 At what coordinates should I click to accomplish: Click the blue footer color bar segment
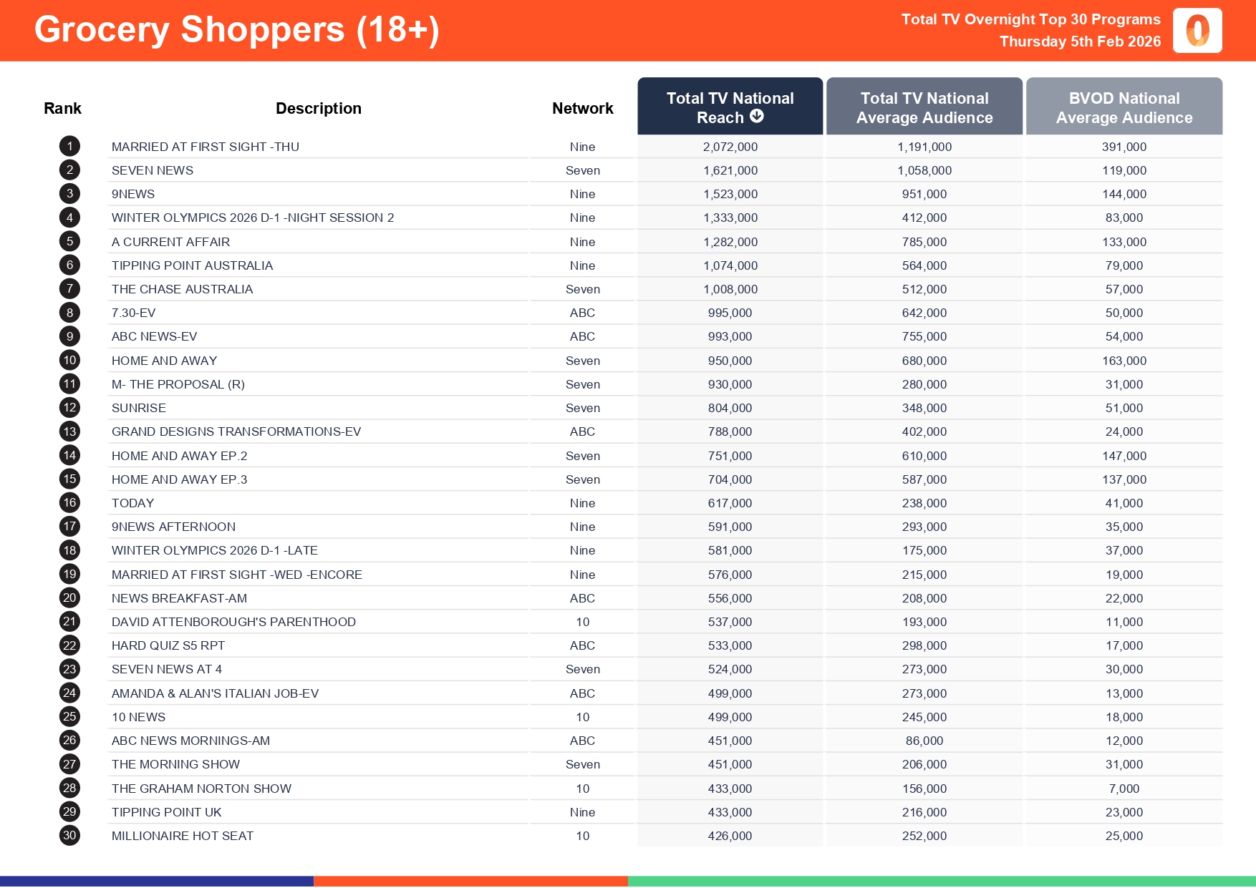click(157, 881)
